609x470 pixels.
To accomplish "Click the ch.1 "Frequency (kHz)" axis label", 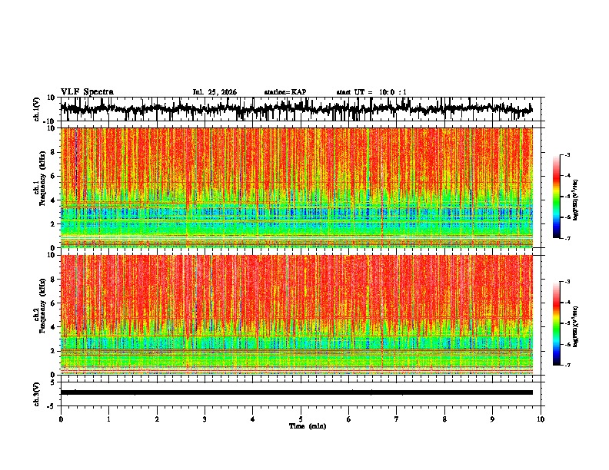I will [x=42, y=178].
